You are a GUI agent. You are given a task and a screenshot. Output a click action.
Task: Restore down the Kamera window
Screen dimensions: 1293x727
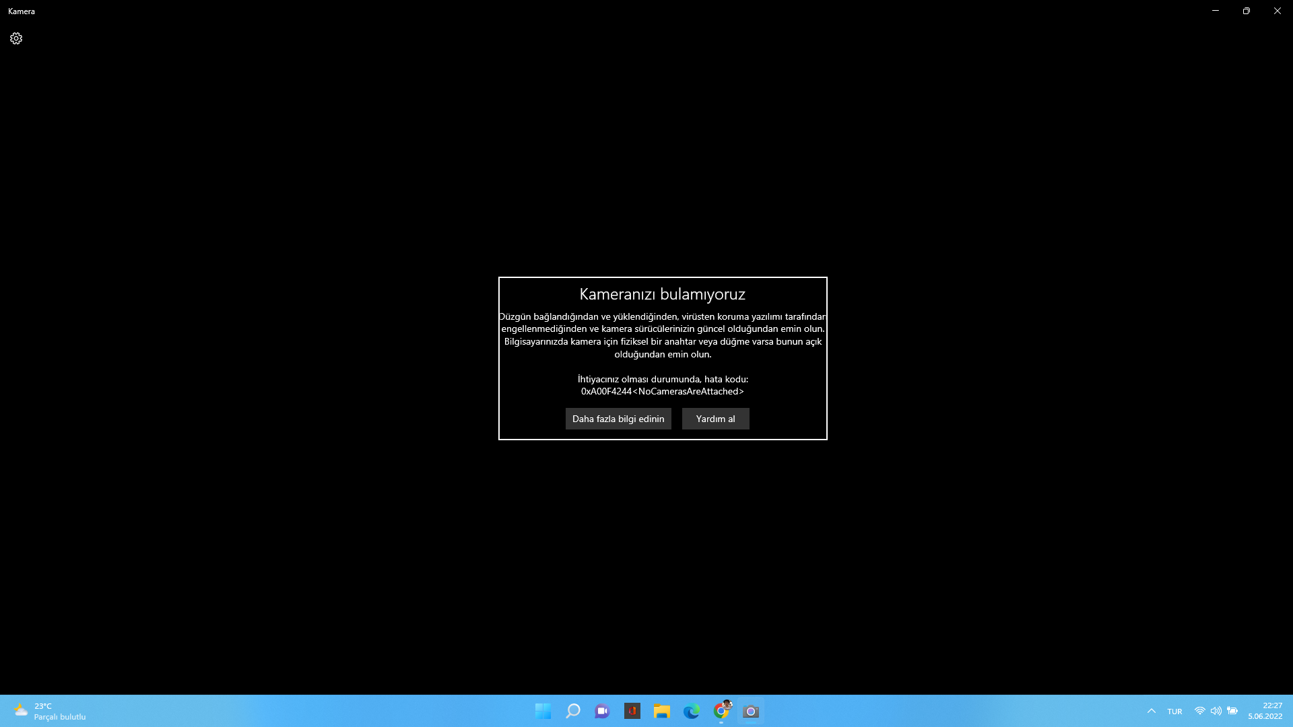click(x=1246, y=11)
